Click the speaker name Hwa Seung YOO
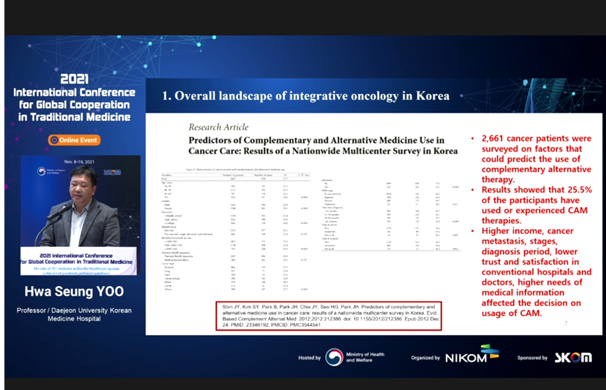 [x=73, y=292]
